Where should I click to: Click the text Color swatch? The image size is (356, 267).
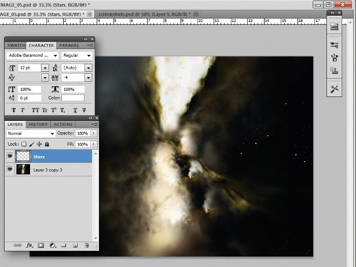(x=72, y=98)
